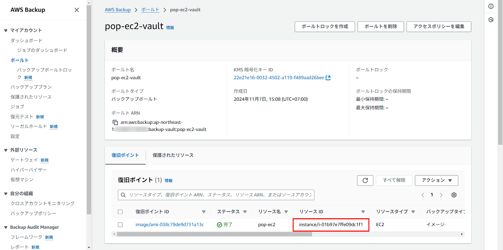This screenshot has height=250, width=503.
Task: Click アクセスポリシーを編集 button
Action: pos(439,27)
